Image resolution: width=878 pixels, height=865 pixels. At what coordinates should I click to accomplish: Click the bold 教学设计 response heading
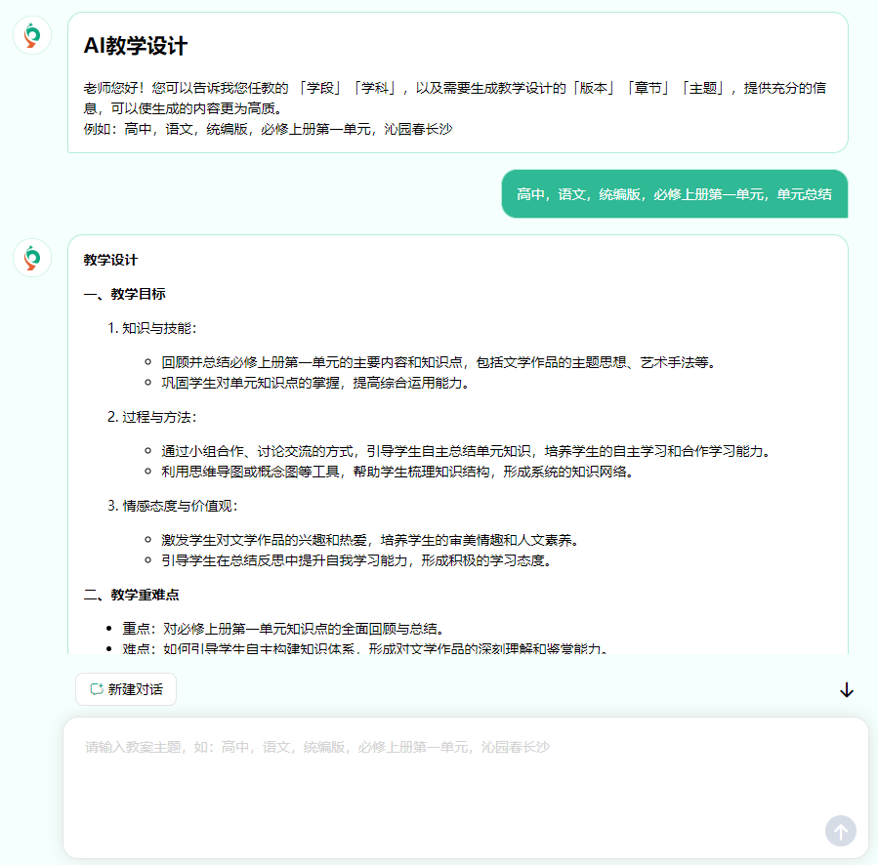pyautogui.click(x=110, y=260)
